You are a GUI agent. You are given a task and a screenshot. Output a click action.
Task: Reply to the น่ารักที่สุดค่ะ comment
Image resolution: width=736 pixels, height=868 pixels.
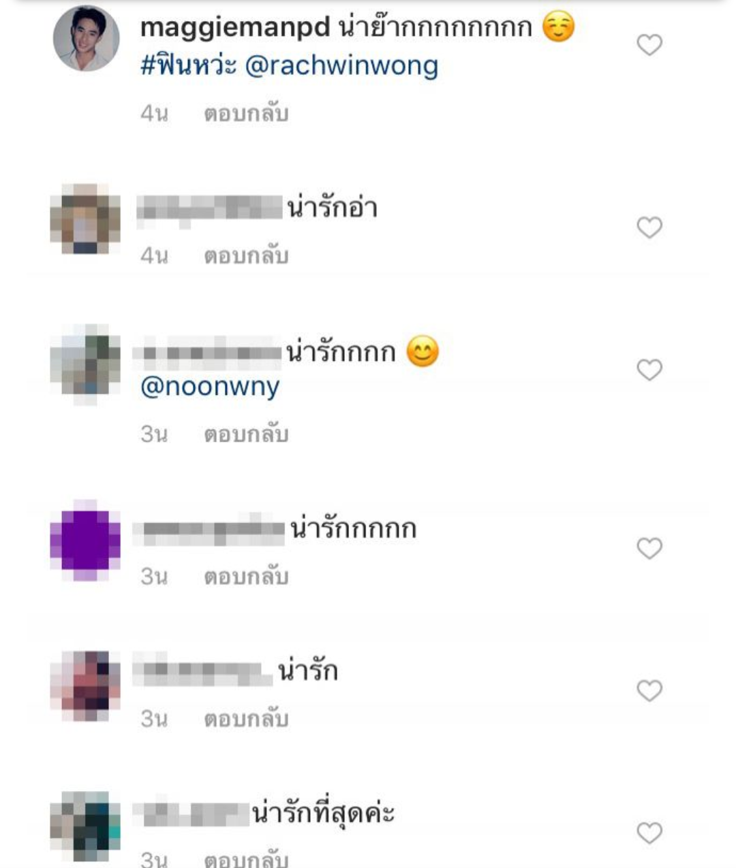246,858
